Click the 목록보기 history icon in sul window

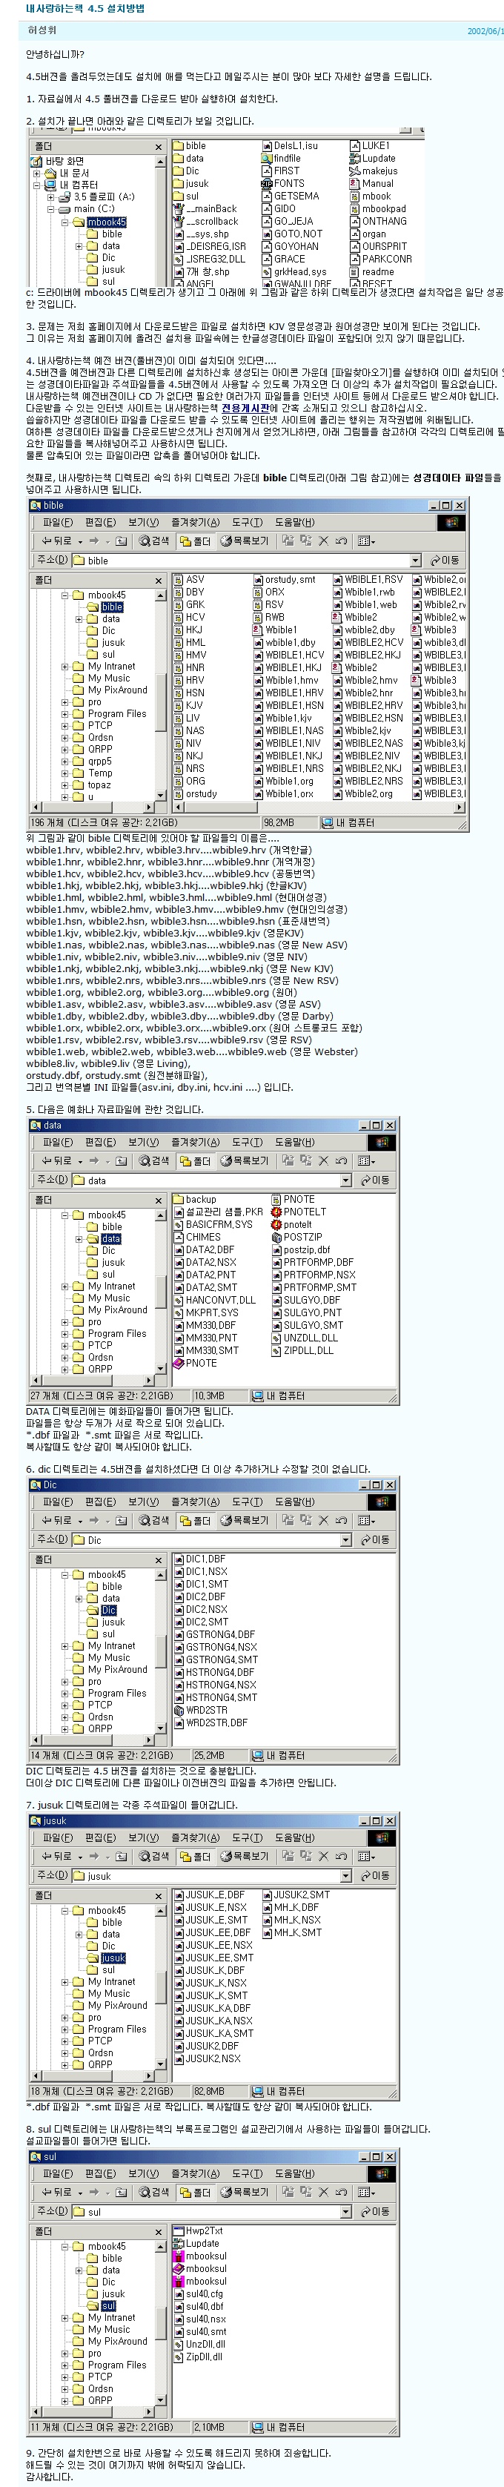click(x=245, y=2192)
